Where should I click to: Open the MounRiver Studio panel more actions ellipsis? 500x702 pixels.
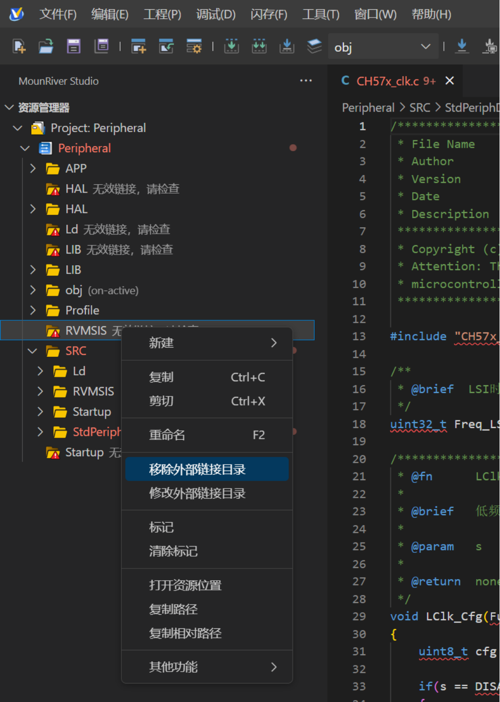point(306,80)
